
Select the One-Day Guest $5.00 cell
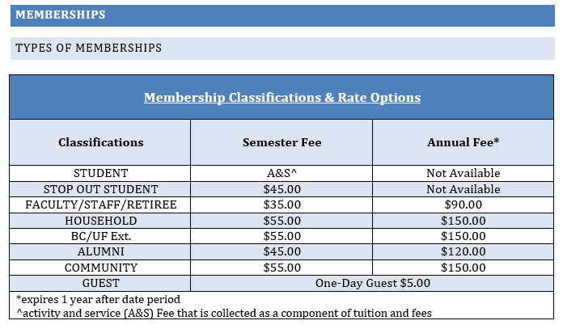372,284
